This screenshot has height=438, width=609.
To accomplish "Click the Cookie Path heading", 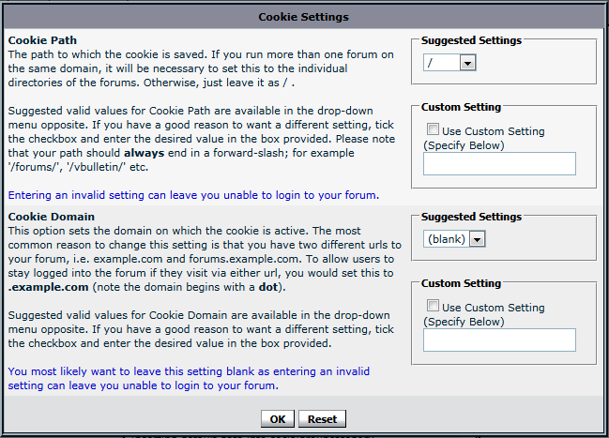I will coord(42,40).
